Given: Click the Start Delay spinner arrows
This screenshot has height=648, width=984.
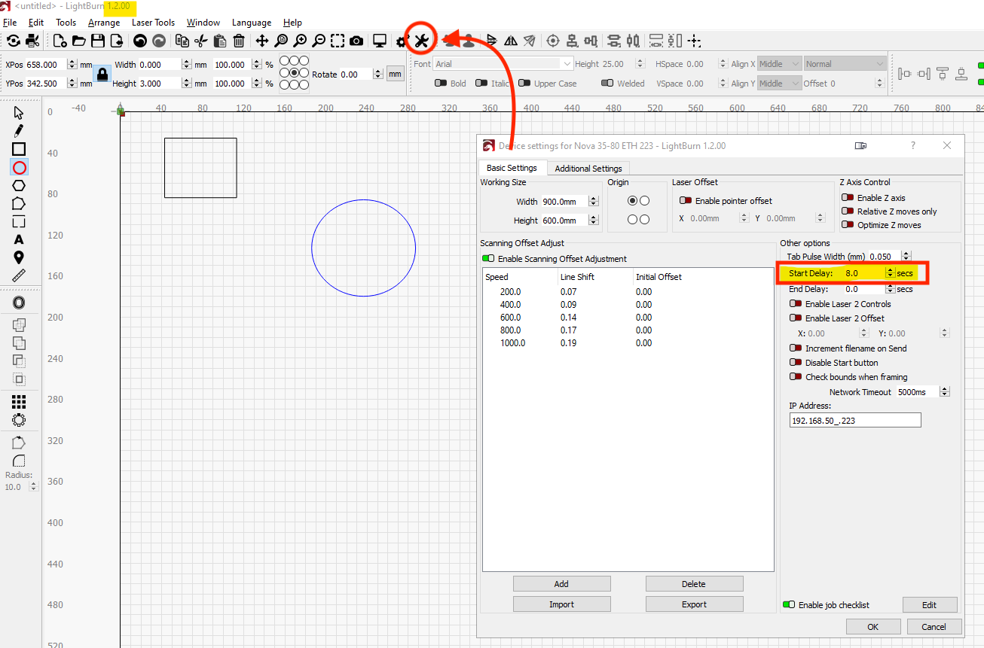Looking at the screenshot, I should (890, 273).
